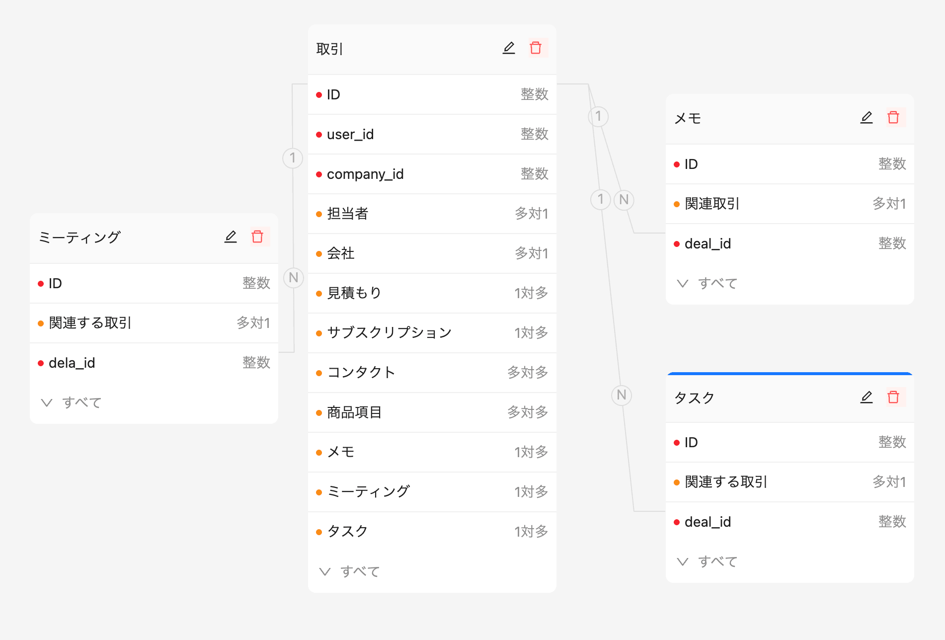The image size is (945, 640).
Task: Expand すべて in the 取引 card
Action: (350, 571)
